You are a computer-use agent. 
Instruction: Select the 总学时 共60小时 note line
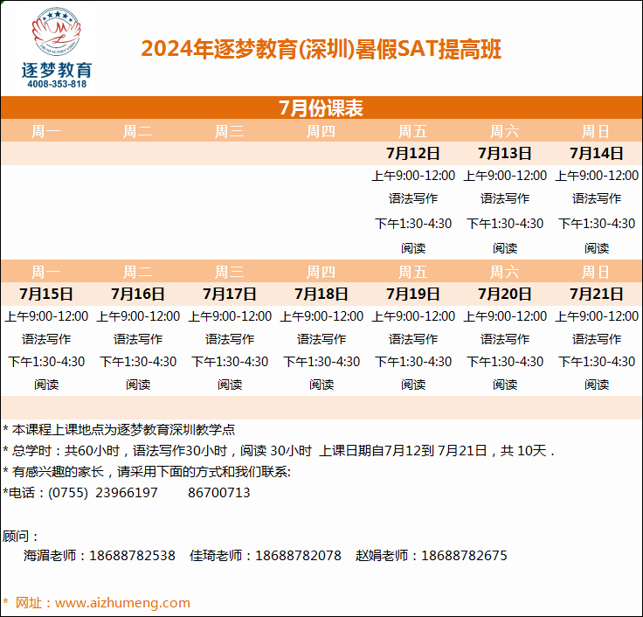(279, 451)
